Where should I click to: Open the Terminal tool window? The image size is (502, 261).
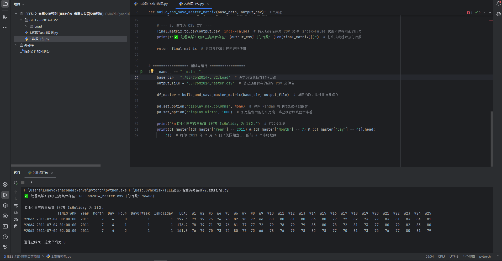point(5,226)
